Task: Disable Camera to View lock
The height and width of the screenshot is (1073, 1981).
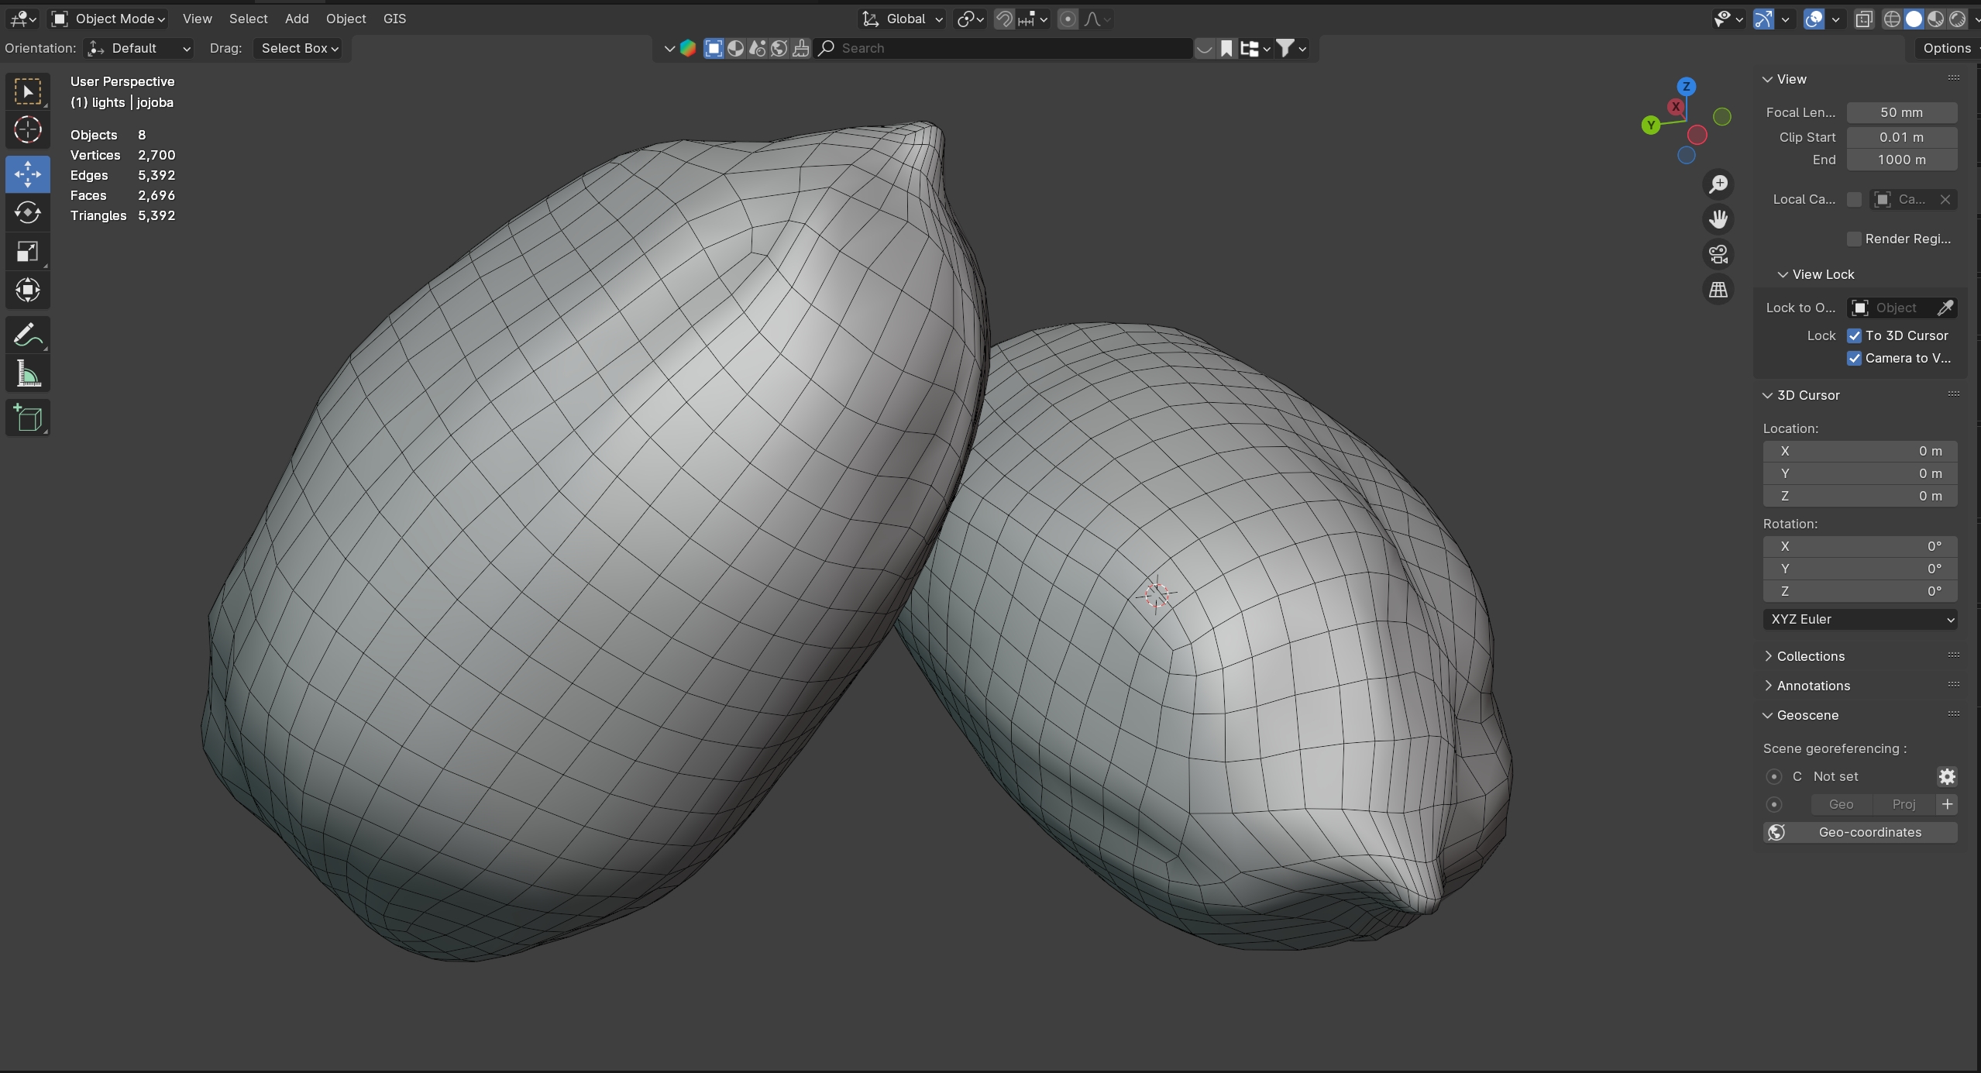Action: (1854, 358)
